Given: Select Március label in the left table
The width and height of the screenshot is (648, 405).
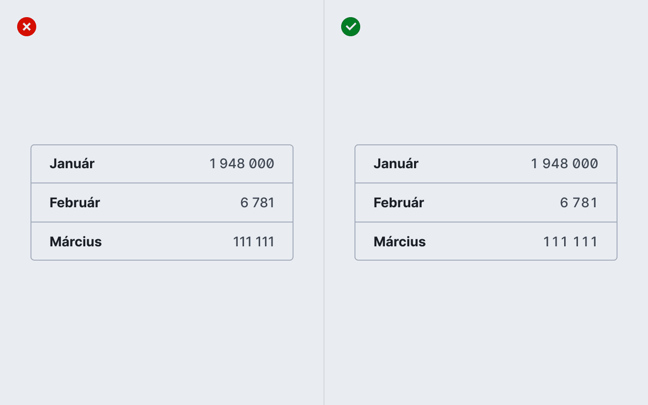Looking at the screenshot, I should [x=76, y=242].
